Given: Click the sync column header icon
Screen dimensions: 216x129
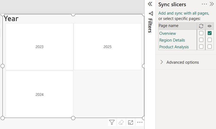Looking at the screenshot, I should pos(201,26).
